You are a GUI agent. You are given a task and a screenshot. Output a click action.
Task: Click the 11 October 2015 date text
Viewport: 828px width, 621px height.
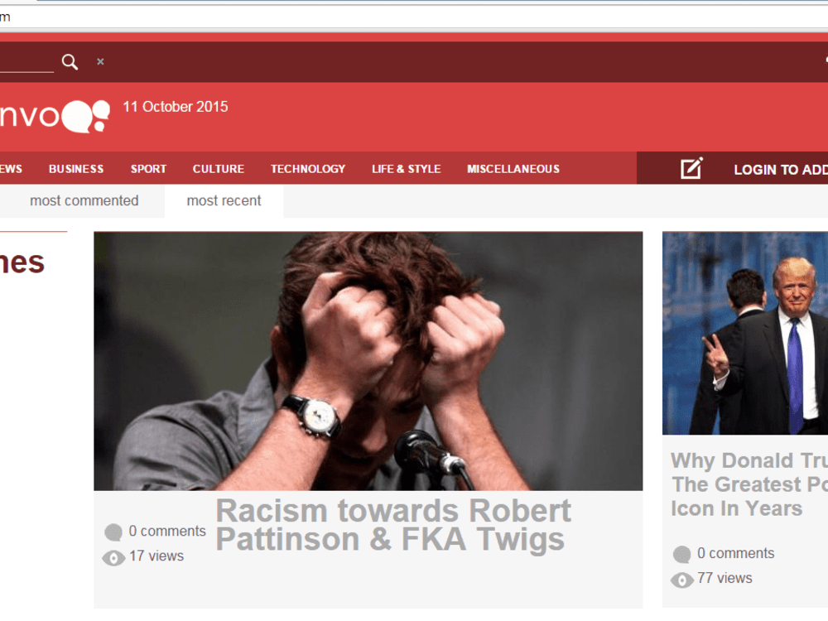(176, 107)
